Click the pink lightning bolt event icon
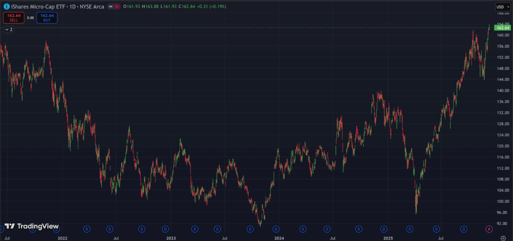Image resolution: width=513 pixels, height=241 pixels. [489, 229]
